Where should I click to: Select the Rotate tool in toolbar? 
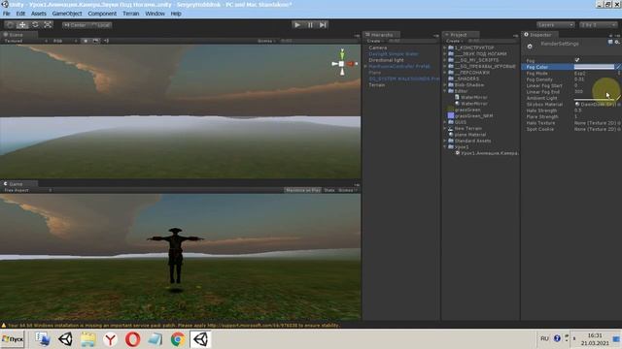click(x=35, y=25)
